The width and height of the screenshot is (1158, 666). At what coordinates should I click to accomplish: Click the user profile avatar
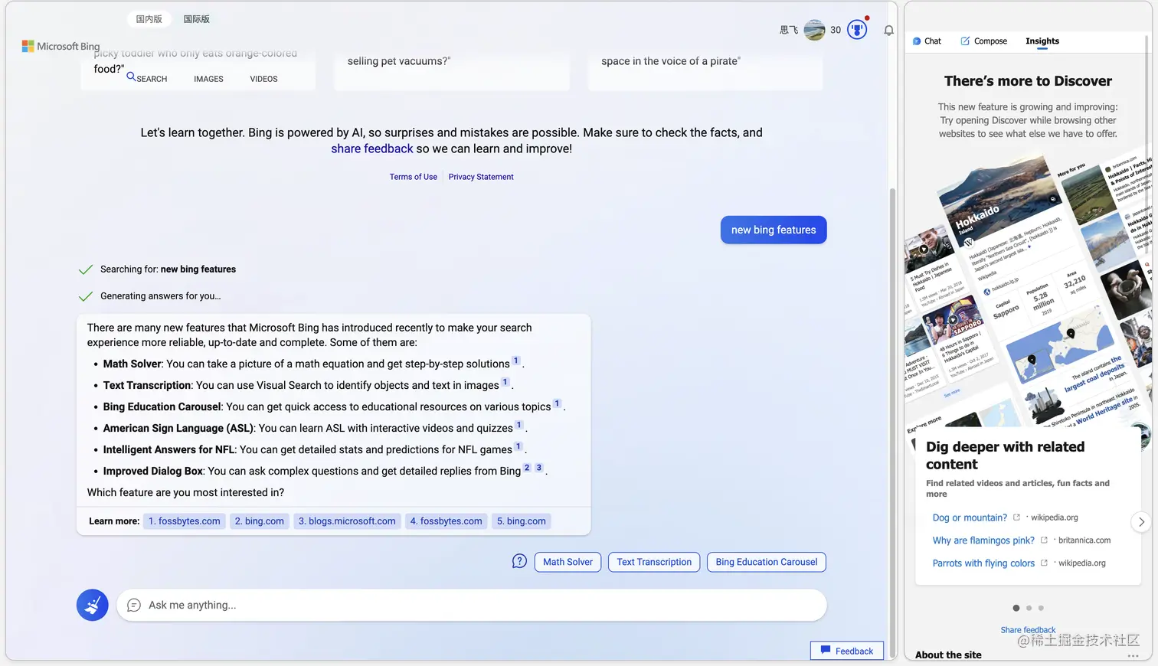pyautogui.click(x=814, y=30)
